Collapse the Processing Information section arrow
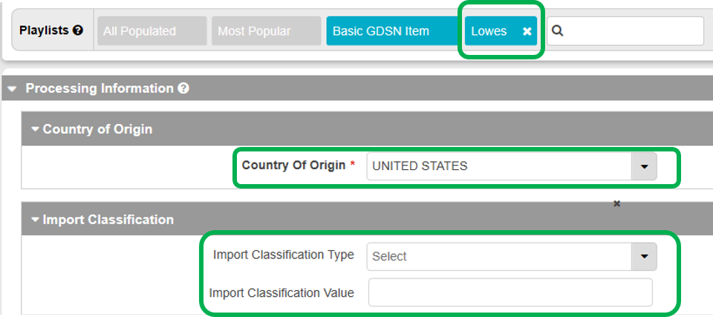Image resolution: width=713 pixels, height=317 pixels. (x=13, y=88)
